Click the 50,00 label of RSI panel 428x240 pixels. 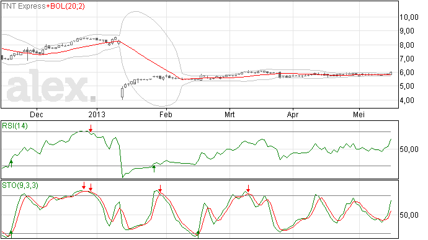[409, 149]
